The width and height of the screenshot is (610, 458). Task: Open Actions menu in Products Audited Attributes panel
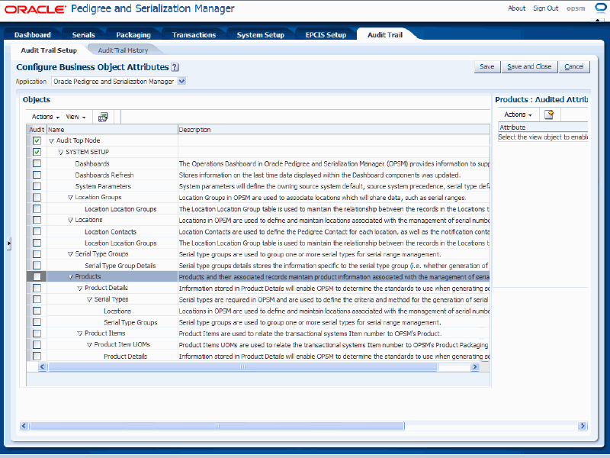coord(518,114)
